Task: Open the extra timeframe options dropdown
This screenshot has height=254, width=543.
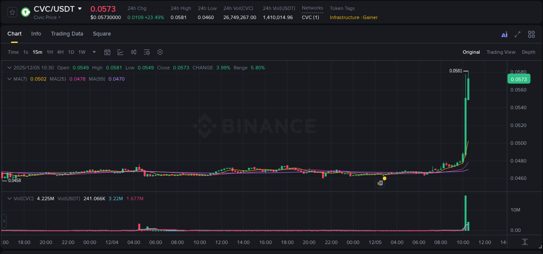Action: pos(93,52)
